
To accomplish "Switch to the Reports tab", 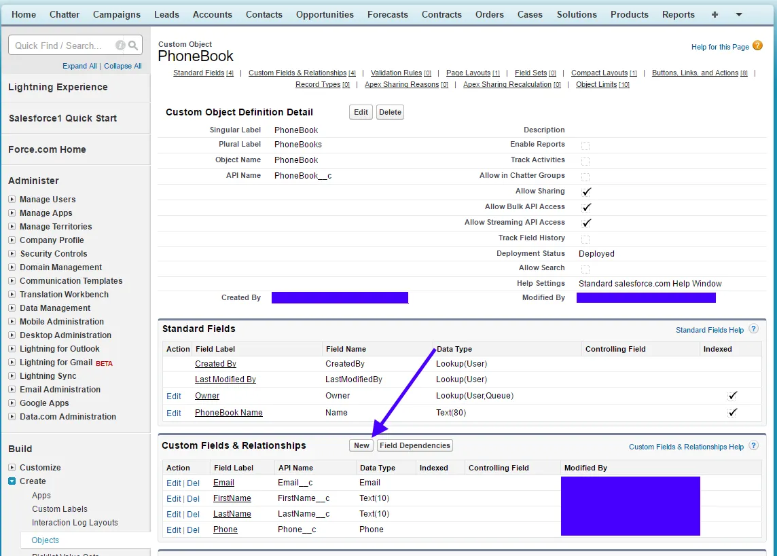I will click(678, 14).
